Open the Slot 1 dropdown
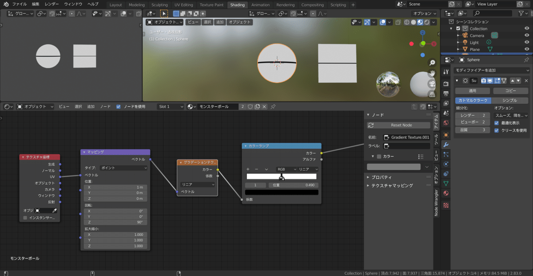The height and width of the screenshot is (276, 533). (x=171, y=107)
